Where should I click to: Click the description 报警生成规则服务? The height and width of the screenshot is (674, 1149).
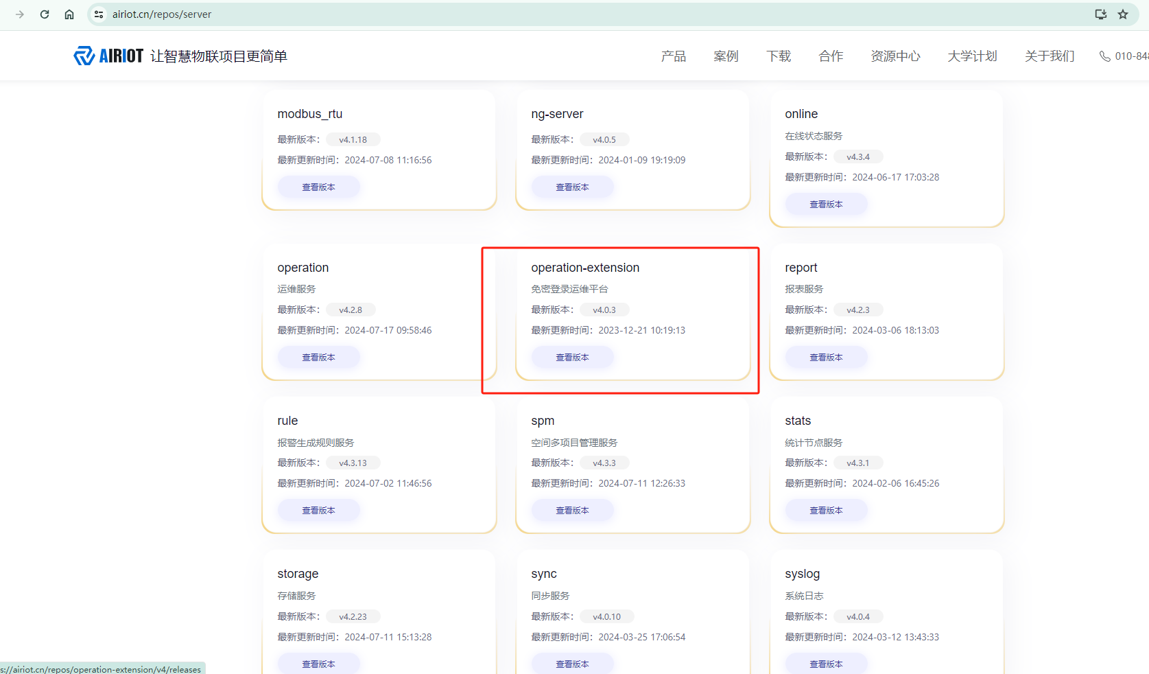click(x=316, y=443)
